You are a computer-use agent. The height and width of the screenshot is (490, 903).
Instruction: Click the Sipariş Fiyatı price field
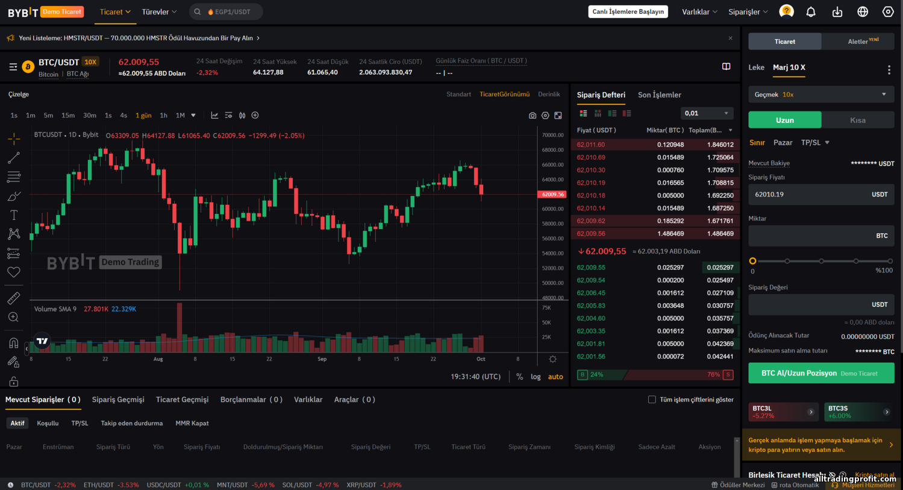821,195
